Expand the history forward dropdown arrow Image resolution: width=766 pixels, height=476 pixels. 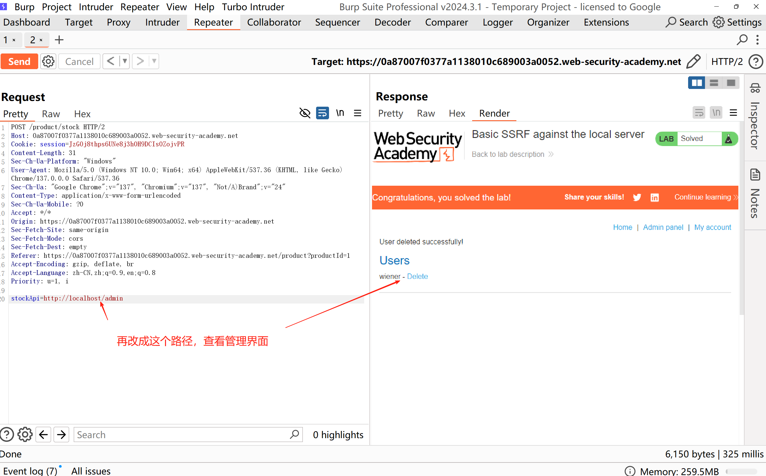(154, 61)
